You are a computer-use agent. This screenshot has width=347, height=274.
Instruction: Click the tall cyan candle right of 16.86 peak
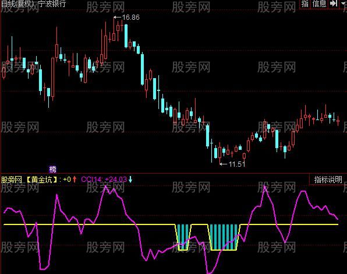tap(126, 36)
